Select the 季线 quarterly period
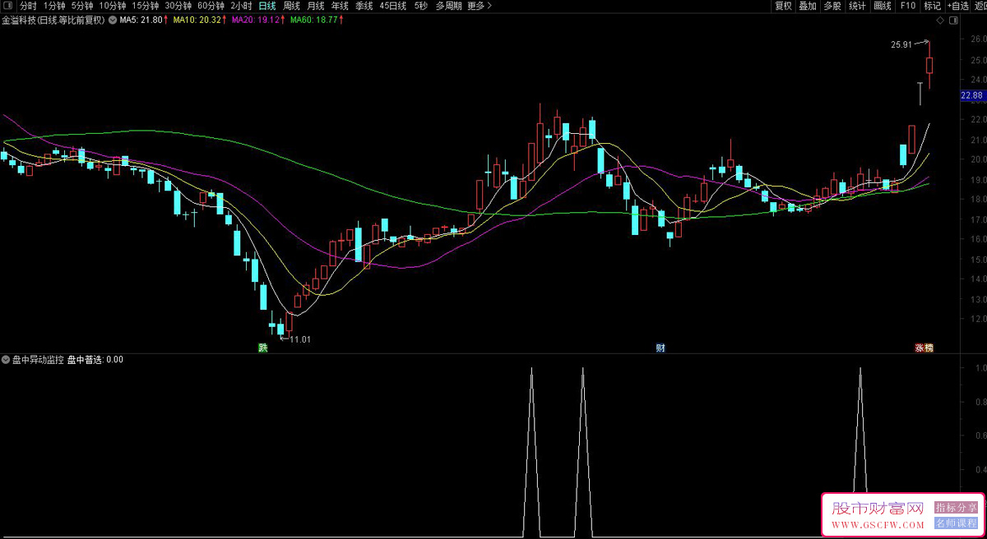Viewport: 987px width, 539px height. [x=364, y=5]
